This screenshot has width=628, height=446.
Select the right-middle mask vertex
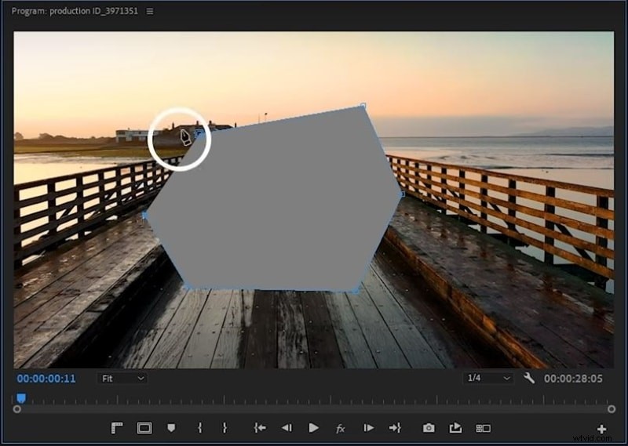[402, 194]
